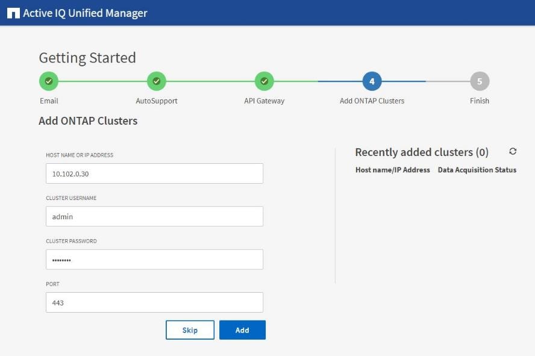Click the Host Name or IP Address field

(154, 173)
